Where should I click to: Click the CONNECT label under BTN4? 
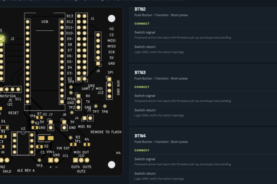142,150
